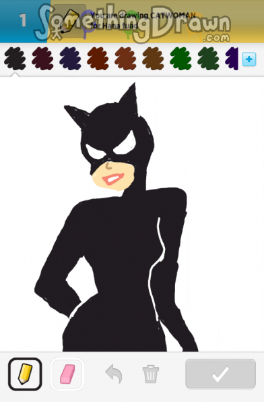Pick the reddish-brown color swatch
The height and width of the screenshot is (402, 264).
(x=98, y=59)
